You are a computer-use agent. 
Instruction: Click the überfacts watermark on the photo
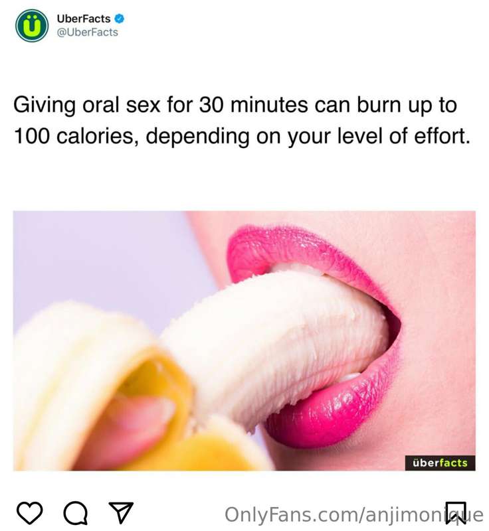point(440,463)
